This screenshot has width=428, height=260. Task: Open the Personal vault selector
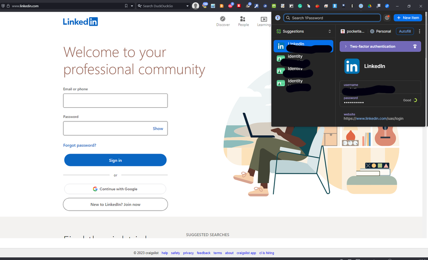coord(380,31)
